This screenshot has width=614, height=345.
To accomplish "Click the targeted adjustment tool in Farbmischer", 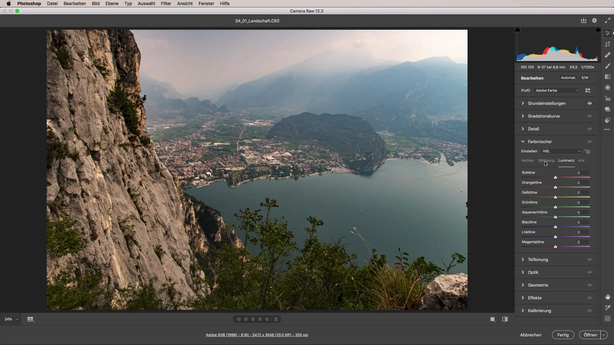I will tap(587, 151).
